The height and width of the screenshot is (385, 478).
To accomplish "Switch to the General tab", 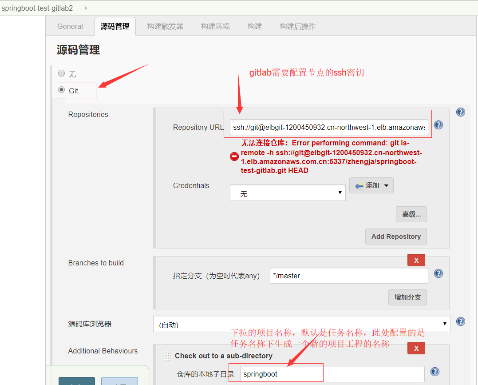I will (70, 27).
